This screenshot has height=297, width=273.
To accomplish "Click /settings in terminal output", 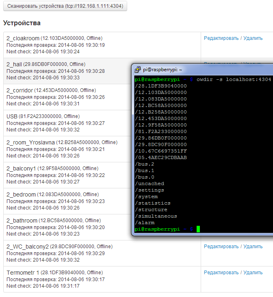I will 149,190.
